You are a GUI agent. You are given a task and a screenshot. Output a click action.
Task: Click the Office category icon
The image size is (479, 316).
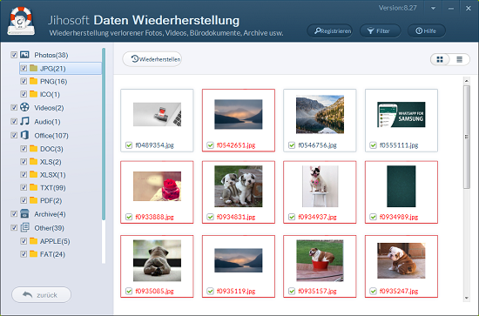(x=24, y=135)
